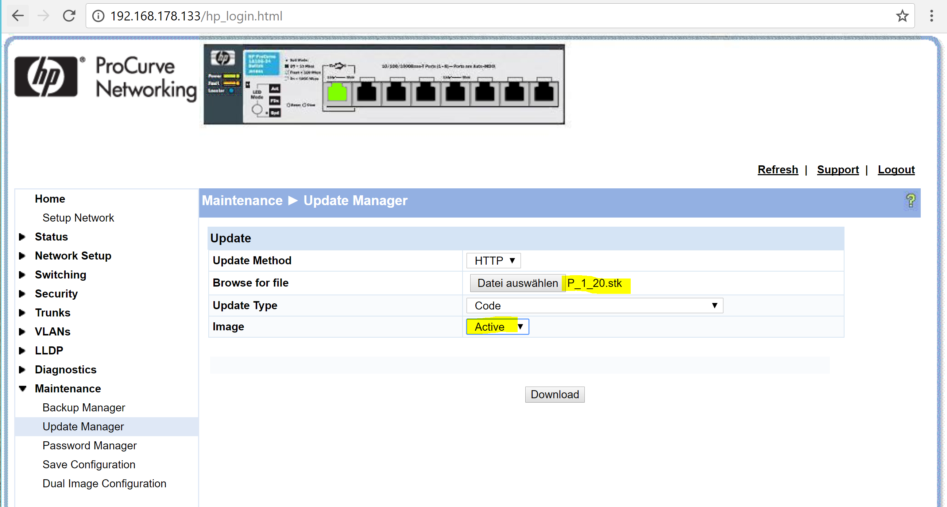The image size is (947, 507).
Task: Click the HP logo
Action: pyautogui.click(x=46, y=77)
